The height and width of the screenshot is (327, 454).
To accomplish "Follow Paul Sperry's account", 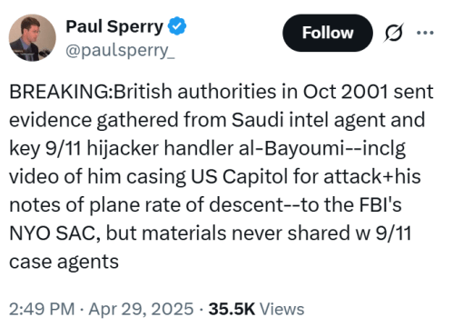I will pyautogui.click(x=328, y=33).
